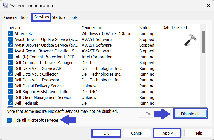Click the System Configuration title bar icon
This screenshot has width=214, height=140.
coord(5,5)
